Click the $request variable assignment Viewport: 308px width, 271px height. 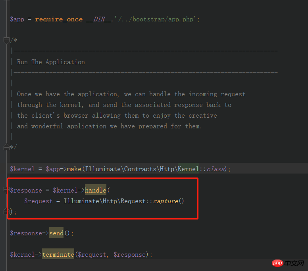coord(38,201)
